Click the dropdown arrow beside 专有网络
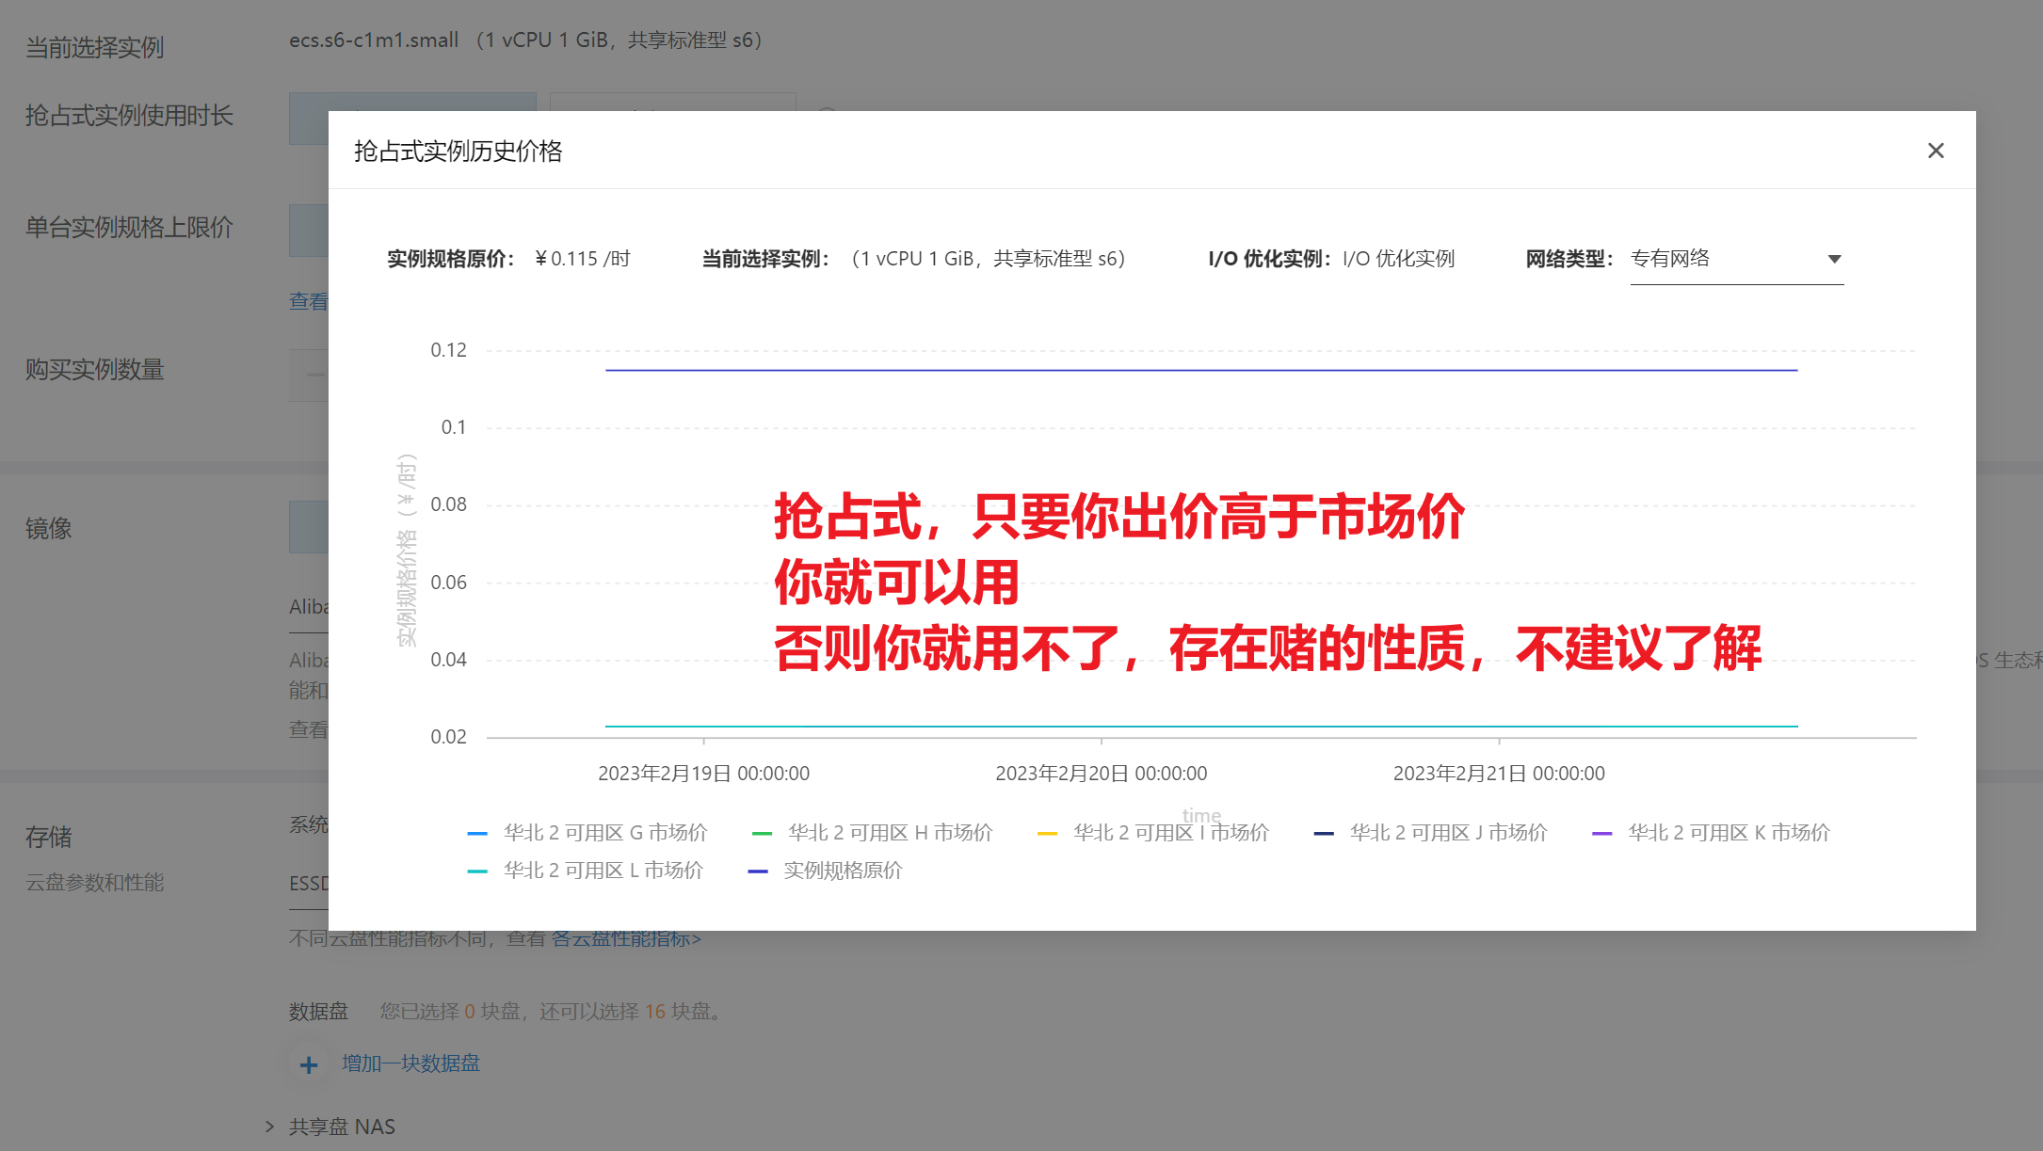2043x1151 pixels. (1834, 259)
